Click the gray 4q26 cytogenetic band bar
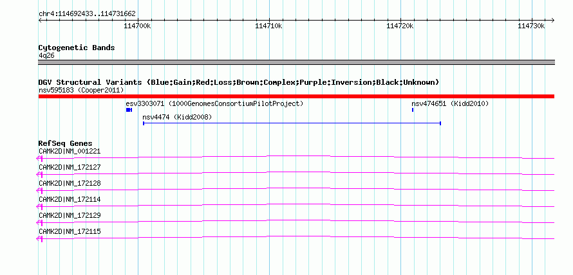 (296, 62)
